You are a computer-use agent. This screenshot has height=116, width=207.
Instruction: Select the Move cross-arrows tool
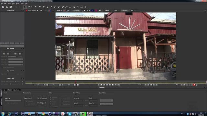tap(85, 7)
